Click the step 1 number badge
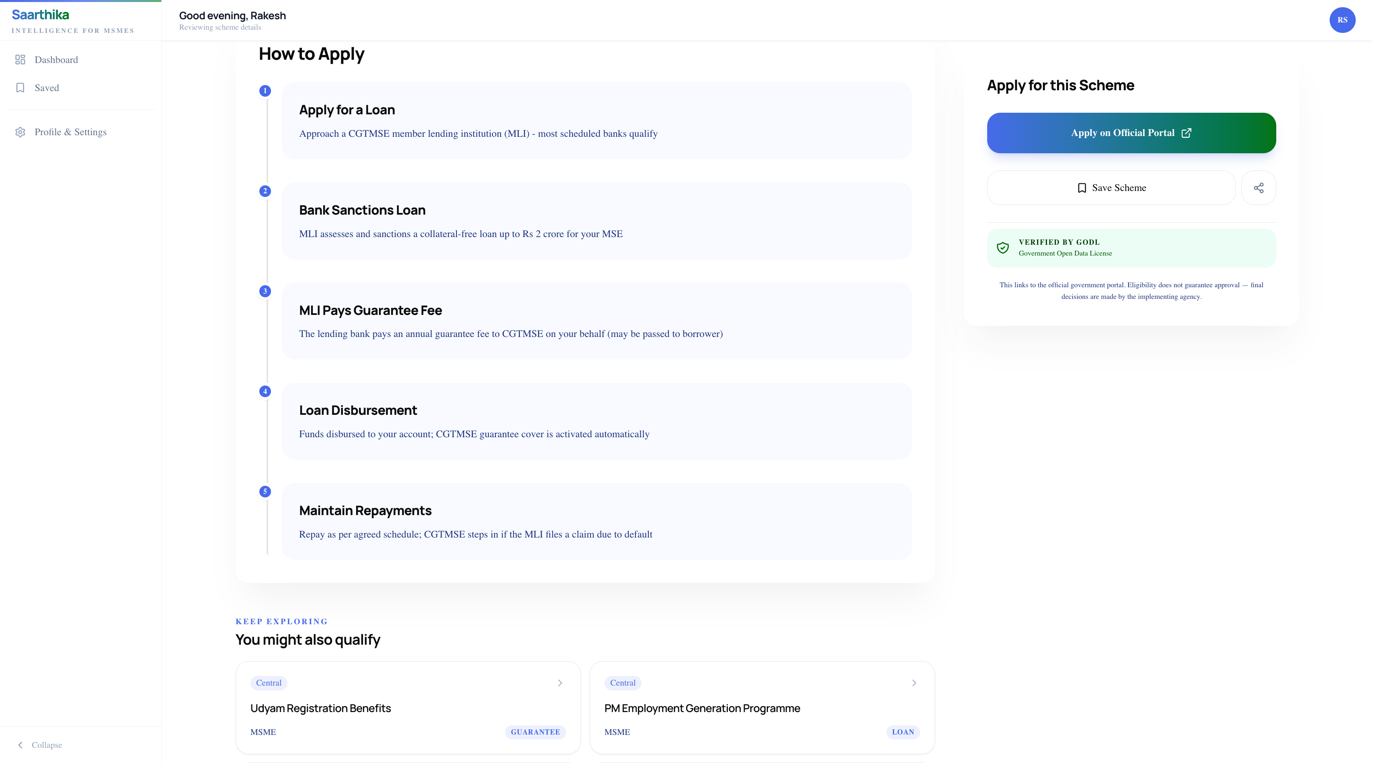Viewport: 1373px width, 763px height. [265, 91]
